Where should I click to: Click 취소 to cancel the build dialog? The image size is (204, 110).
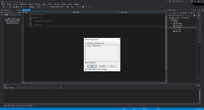(x=112, y=66)
